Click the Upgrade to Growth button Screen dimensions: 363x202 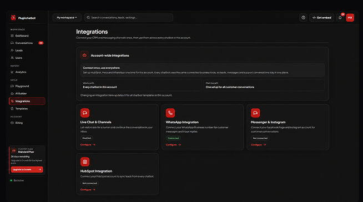pyautogui.click(x=27, y=170)
